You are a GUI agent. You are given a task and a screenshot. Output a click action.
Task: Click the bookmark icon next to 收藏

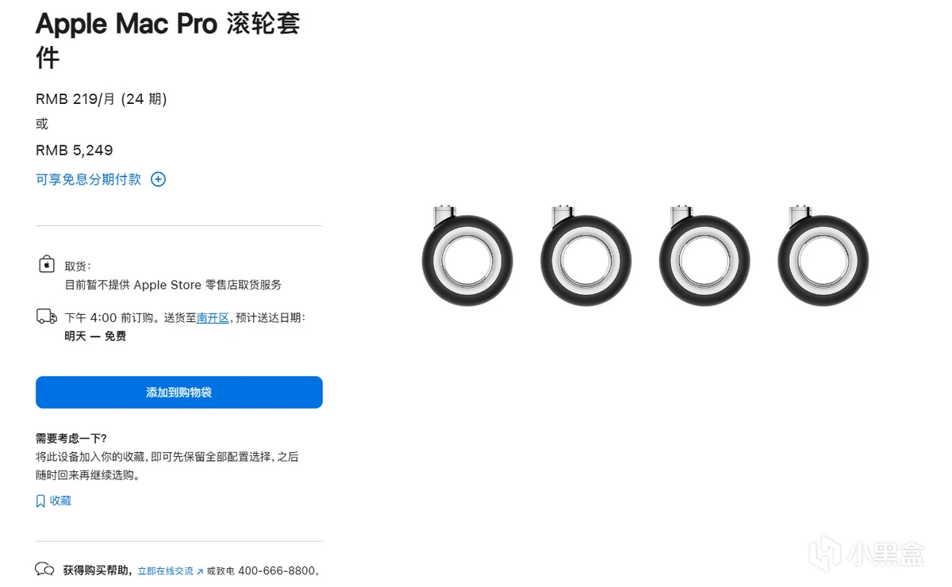tap(40, 501)
